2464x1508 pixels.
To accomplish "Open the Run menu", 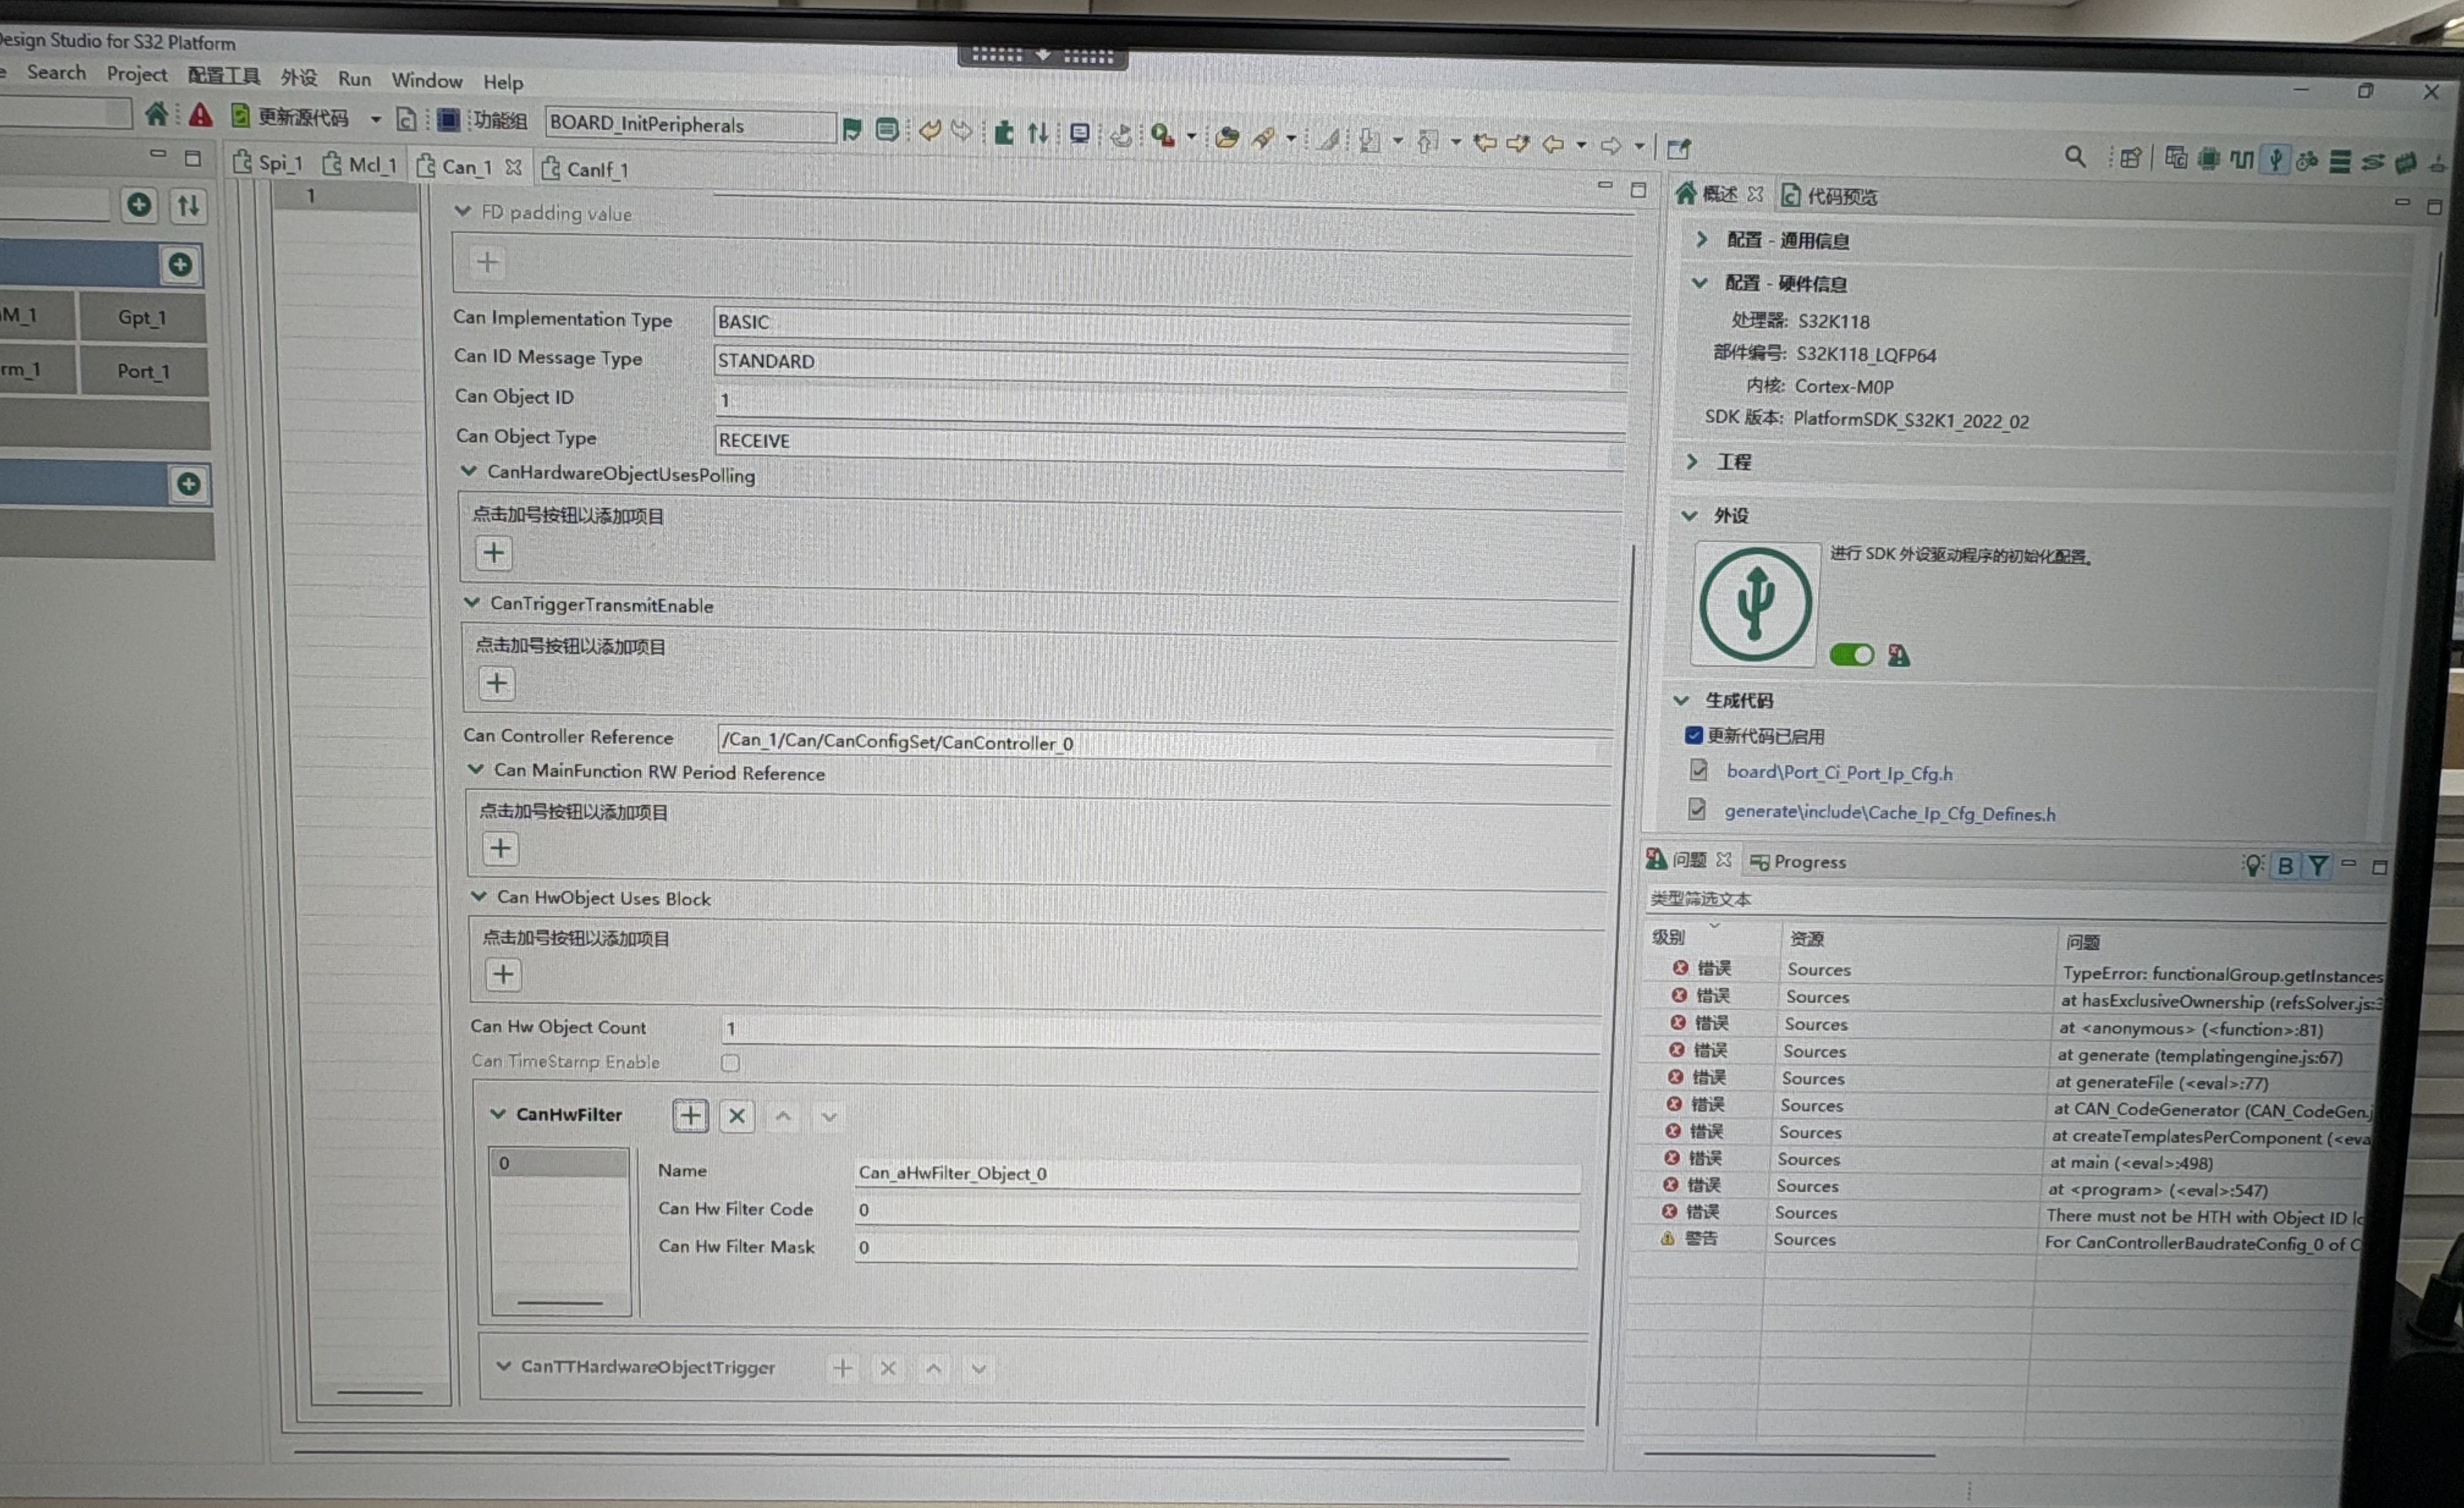I will point(354,78).
